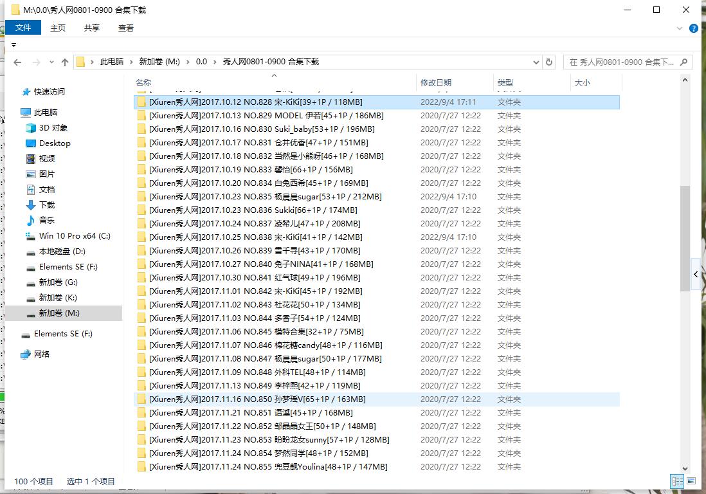The height and width of the screenshot is (494, 706).
Task: Switch to the 查看 ribbon tab
Action: (126, 28)
